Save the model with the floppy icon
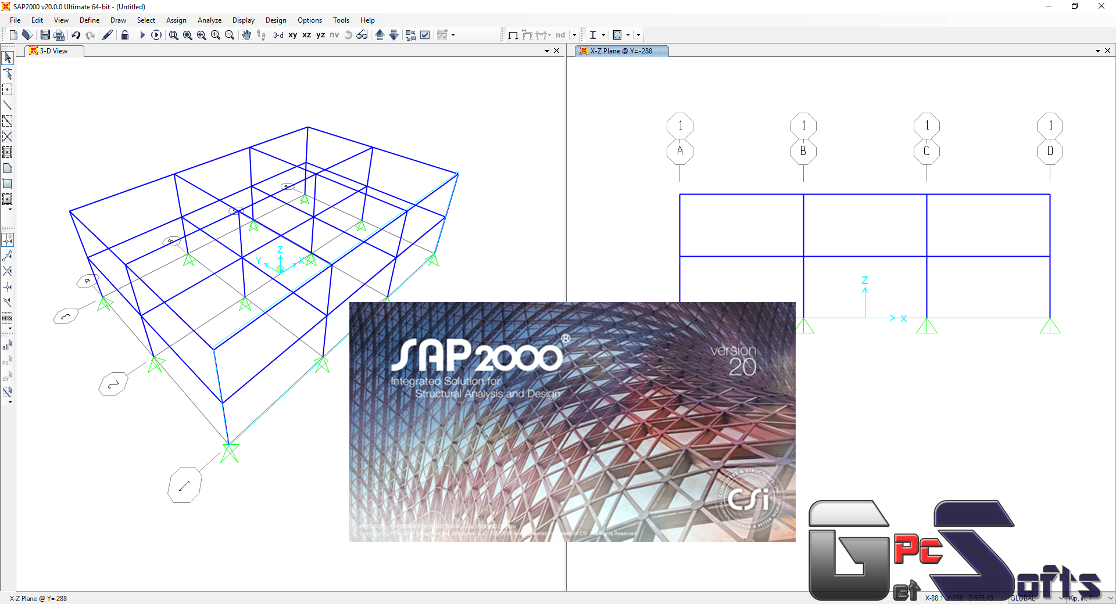 (45, 35)
